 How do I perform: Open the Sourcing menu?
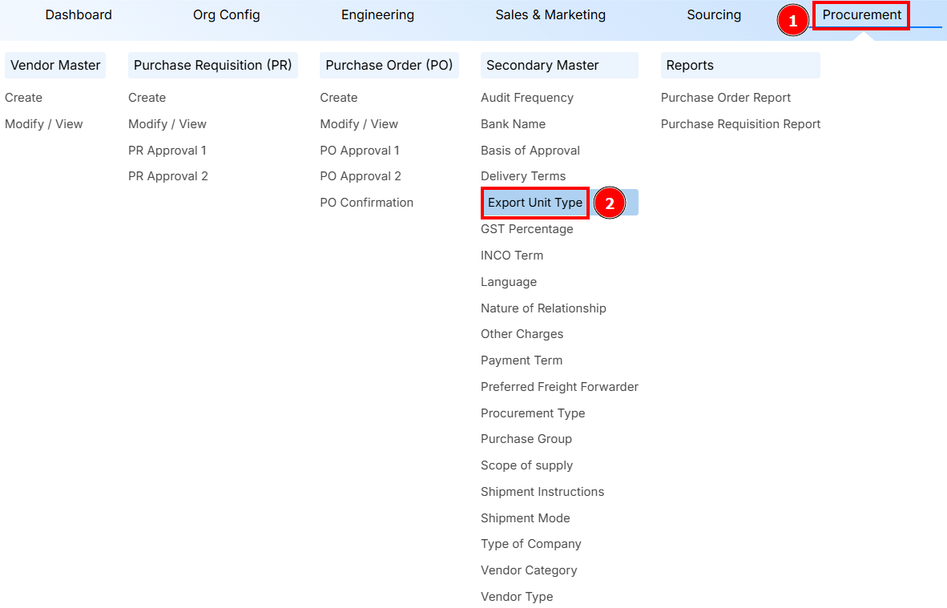click(x=713, y=14)
